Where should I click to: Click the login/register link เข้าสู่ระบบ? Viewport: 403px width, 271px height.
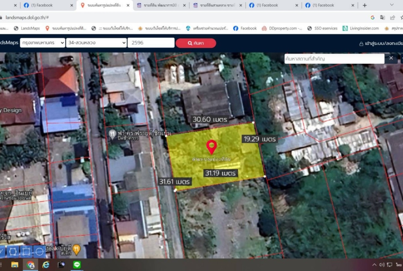coord(381,43)
